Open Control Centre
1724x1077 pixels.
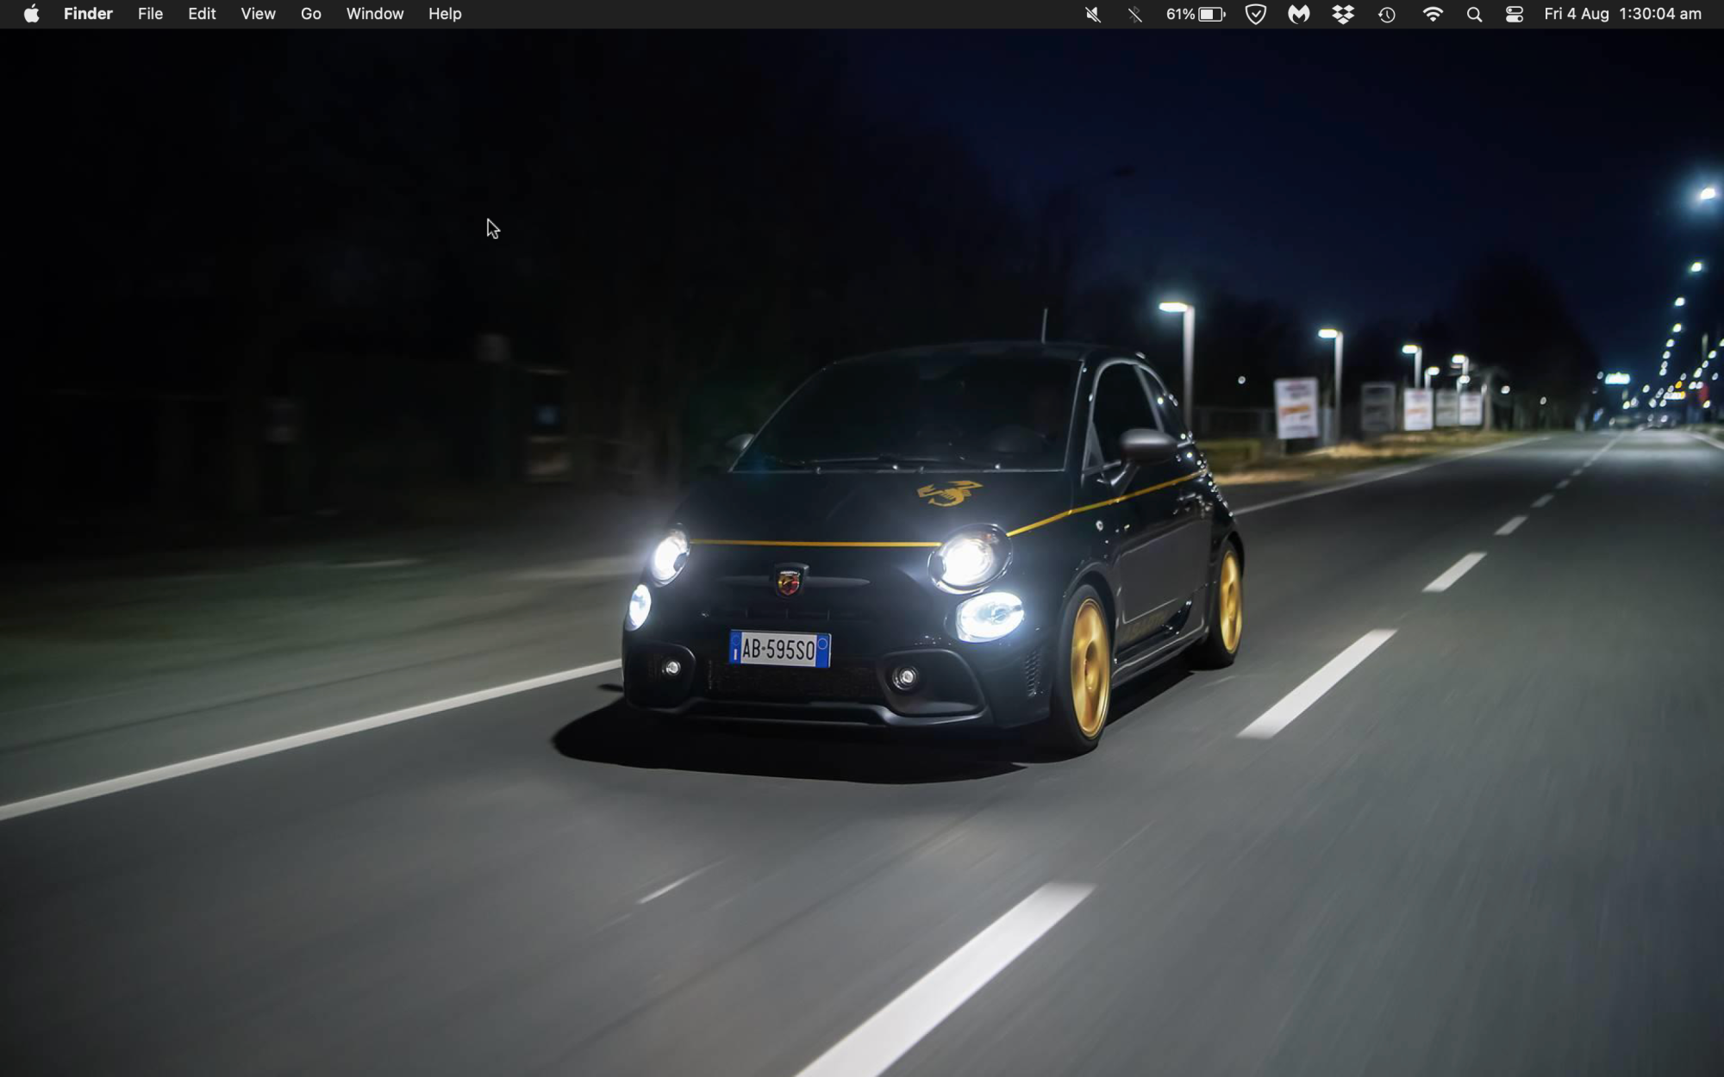pos(1515,14)
